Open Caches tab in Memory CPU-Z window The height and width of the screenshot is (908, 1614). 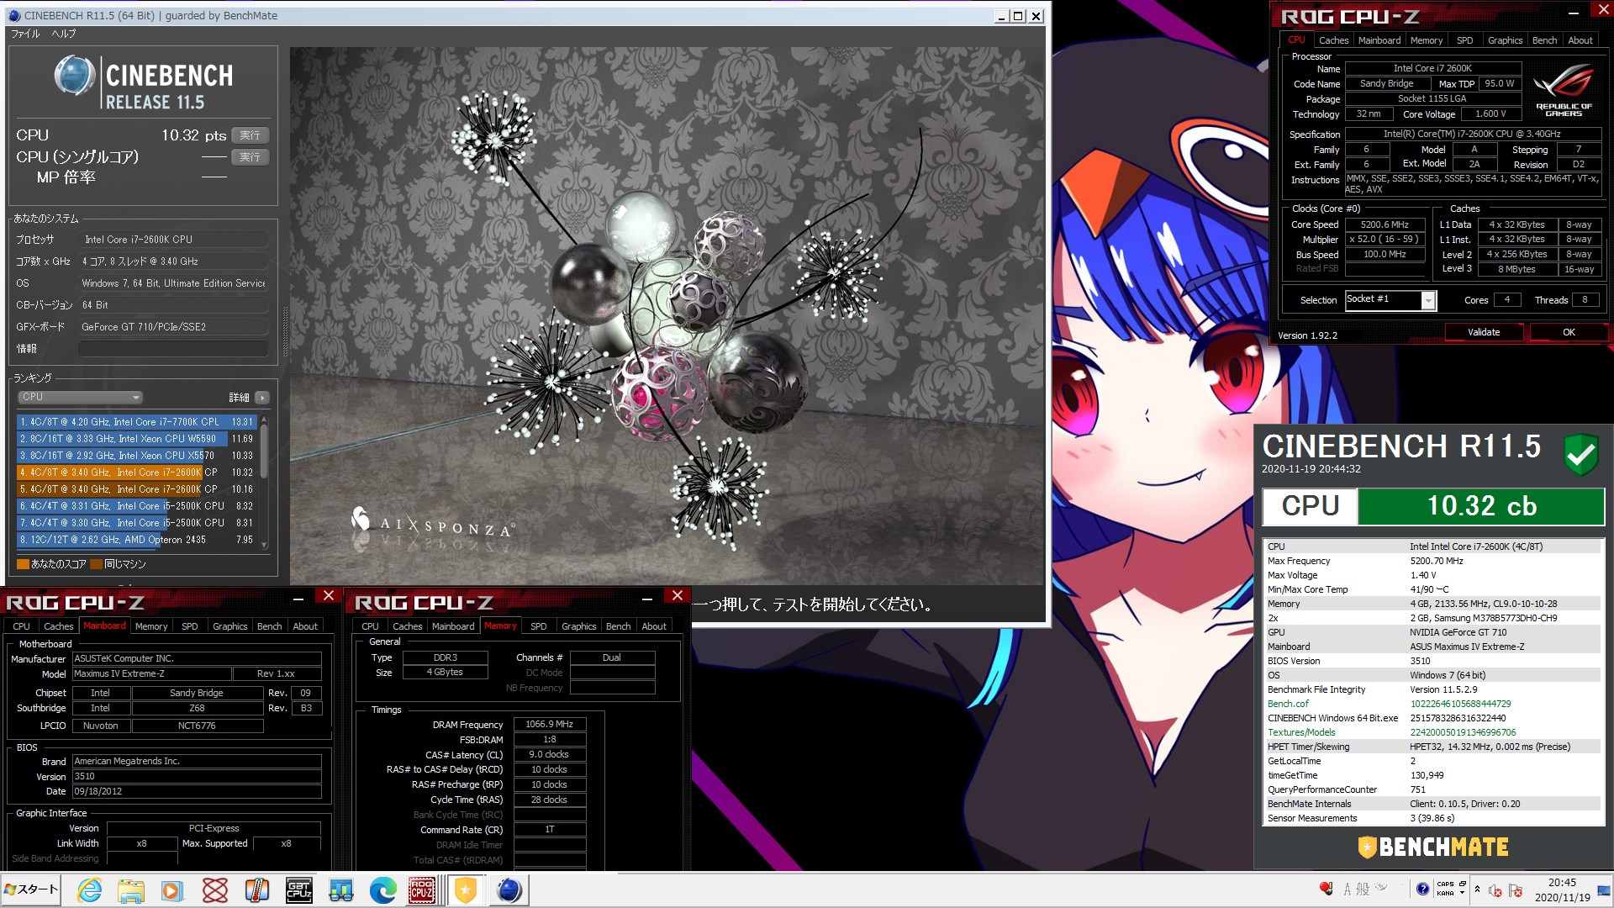408,626
